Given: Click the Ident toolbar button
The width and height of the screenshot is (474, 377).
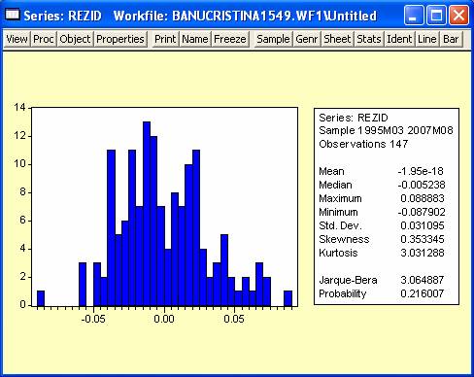Looking at the screenshot, I should coord(399,39).
